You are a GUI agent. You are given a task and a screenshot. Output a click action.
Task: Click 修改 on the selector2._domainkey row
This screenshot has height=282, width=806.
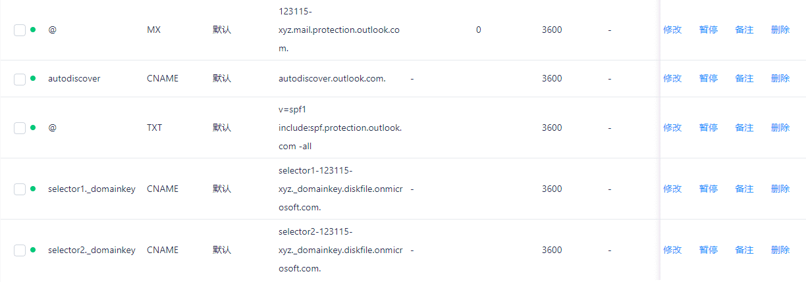(672, 250)
